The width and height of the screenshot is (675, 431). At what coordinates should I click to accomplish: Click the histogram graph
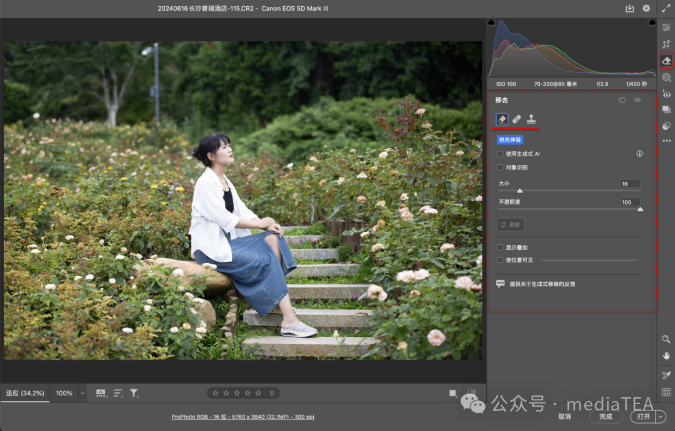[x=572, y=48]
